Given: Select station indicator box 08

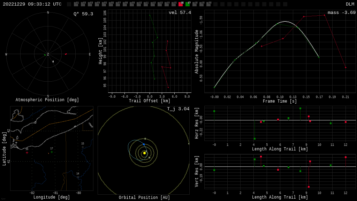Looking at the screenshot, I should coord(125,4).
